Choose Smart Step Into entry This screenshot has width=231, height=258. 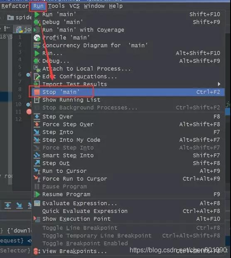pyautogui.click(x=128, y=155)
